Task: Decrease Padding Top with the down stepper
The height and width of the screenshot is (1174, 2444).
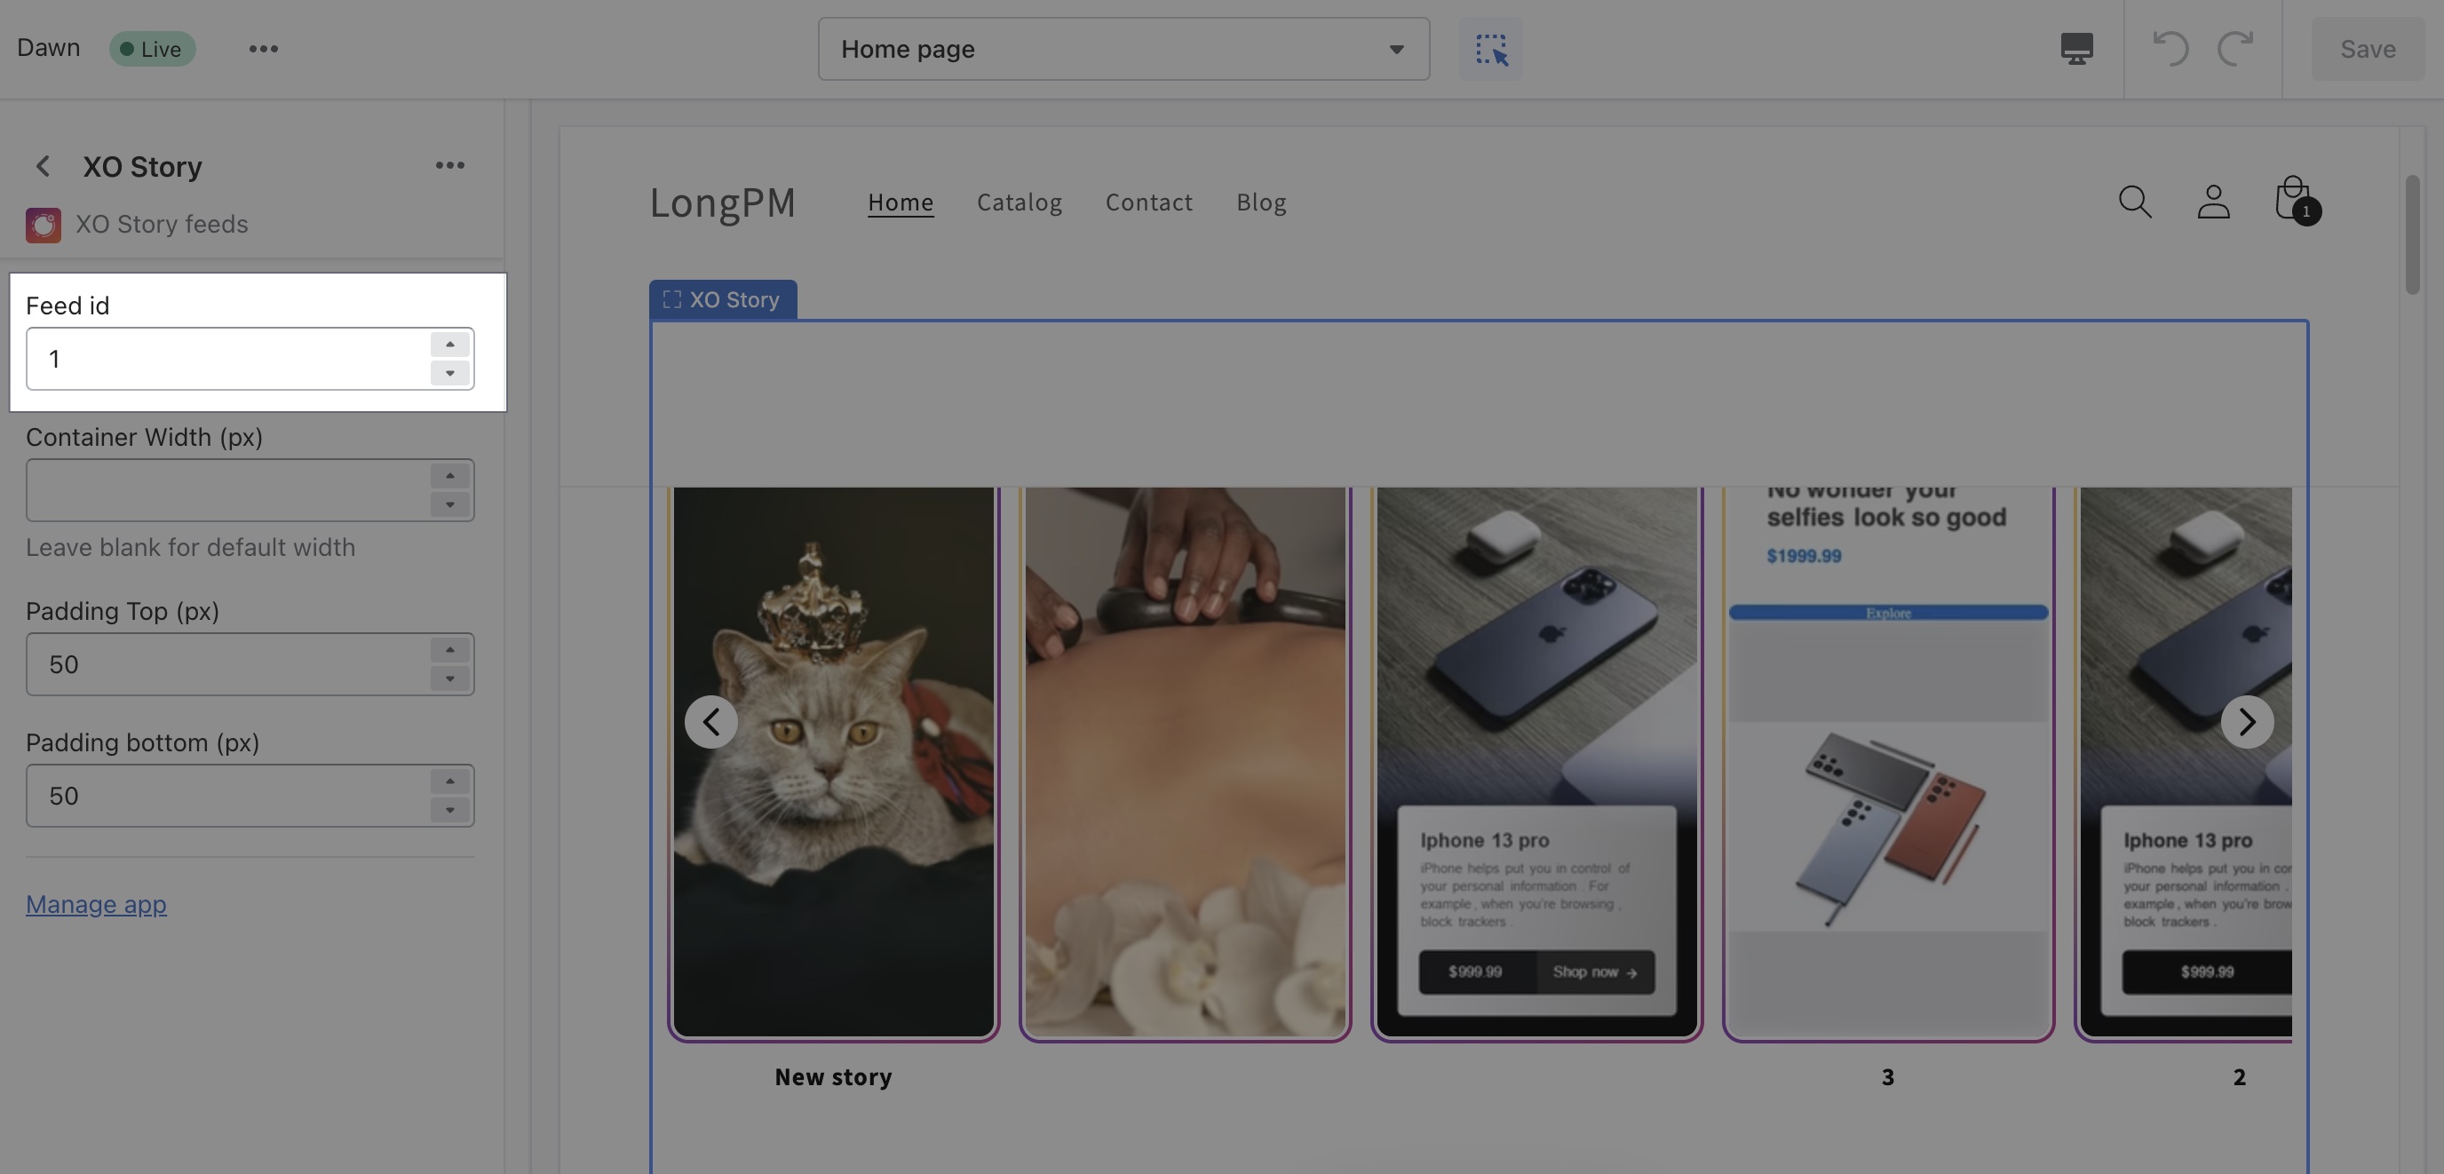Action: click(449, 679)
